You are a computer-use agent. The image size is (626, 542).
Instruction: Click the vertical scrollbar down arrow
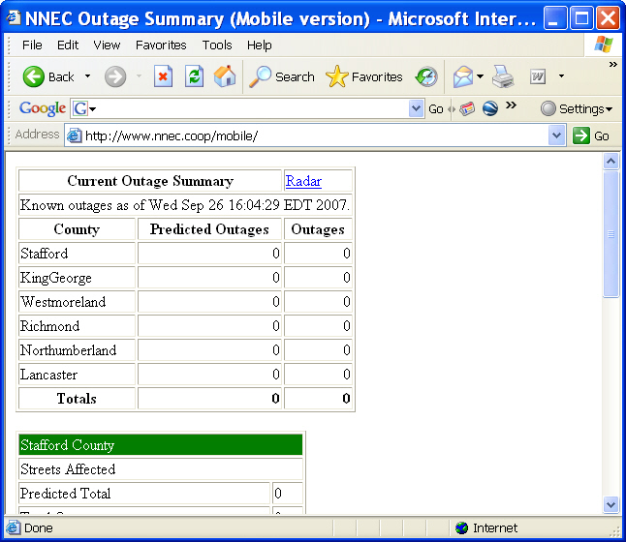[x=610, y=504]
